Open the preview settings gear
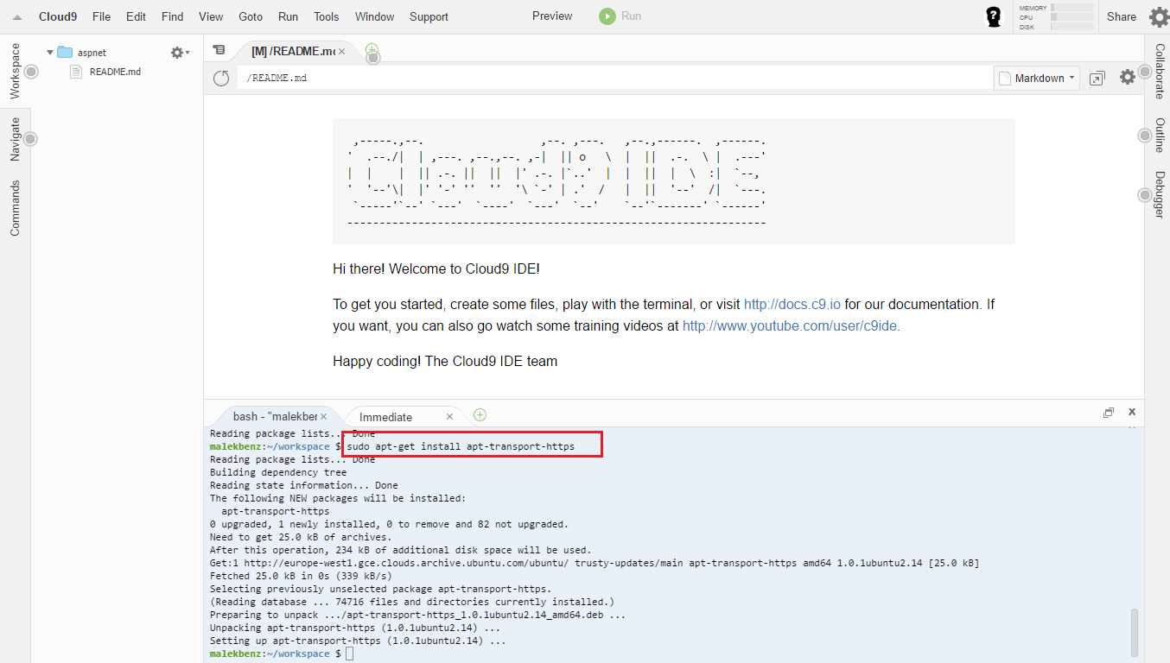The width and height of the screenshot is (1170, 663). [1128, 77]
